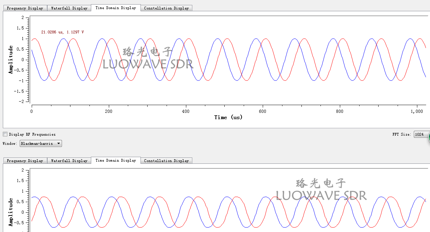
Task: Select Constellation Display in the lower panel
Action: click(166, 161)
